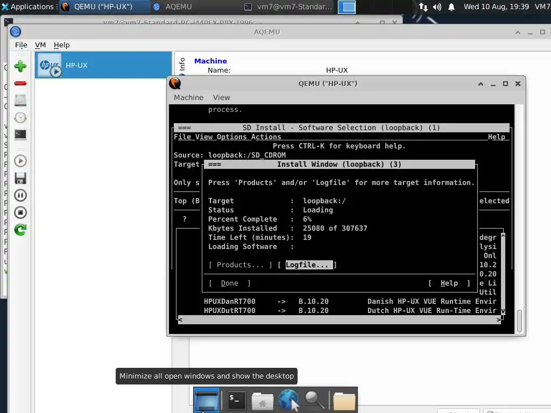Open the SD Install Options menu
Image resolution: width=551 pixels, height=413 pixels.
231,137
